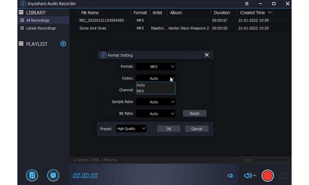
Task: Select All Recordings in the library
Action: (44, 20)
